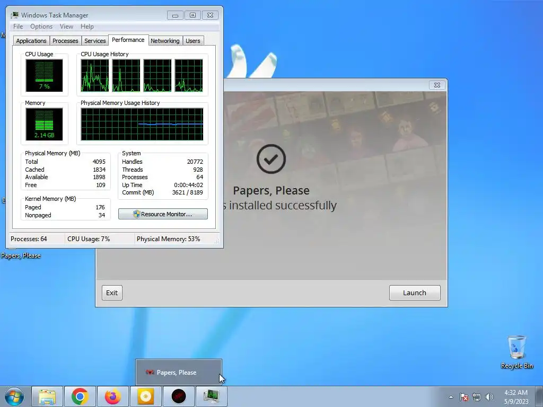Open Action Center flag icon

click(x=463, y=397)
